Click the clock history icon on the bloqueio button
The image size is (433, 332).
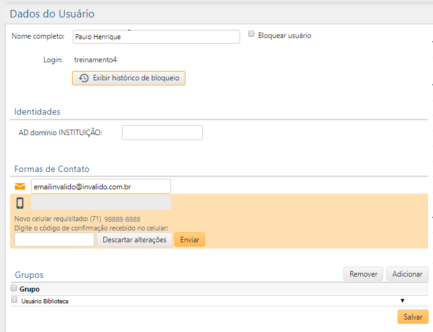pyautogui.click(x=83, y=78)
